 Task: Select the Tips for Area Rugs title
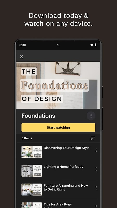point(58,204)
